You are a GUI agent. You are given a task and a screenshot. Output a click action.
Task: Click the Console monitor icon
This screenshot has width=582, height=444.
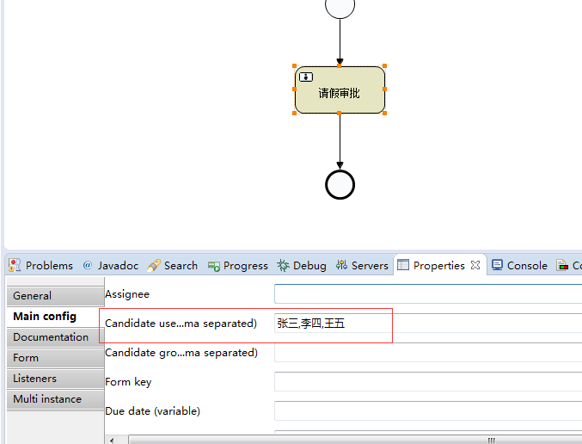[497, 265]
